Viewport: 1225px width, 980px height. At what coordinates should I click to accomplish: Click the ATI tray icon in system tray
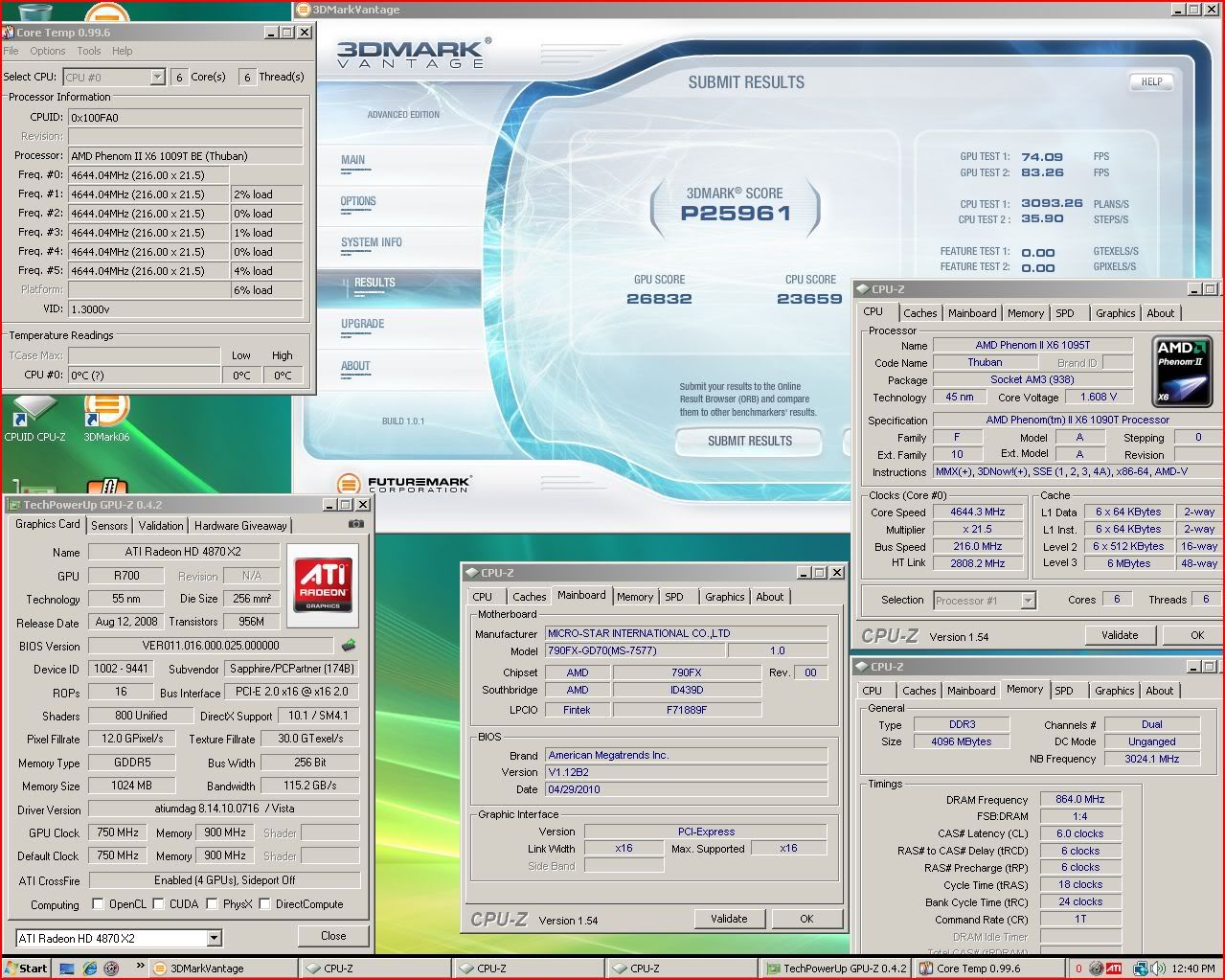[1113, 969]
